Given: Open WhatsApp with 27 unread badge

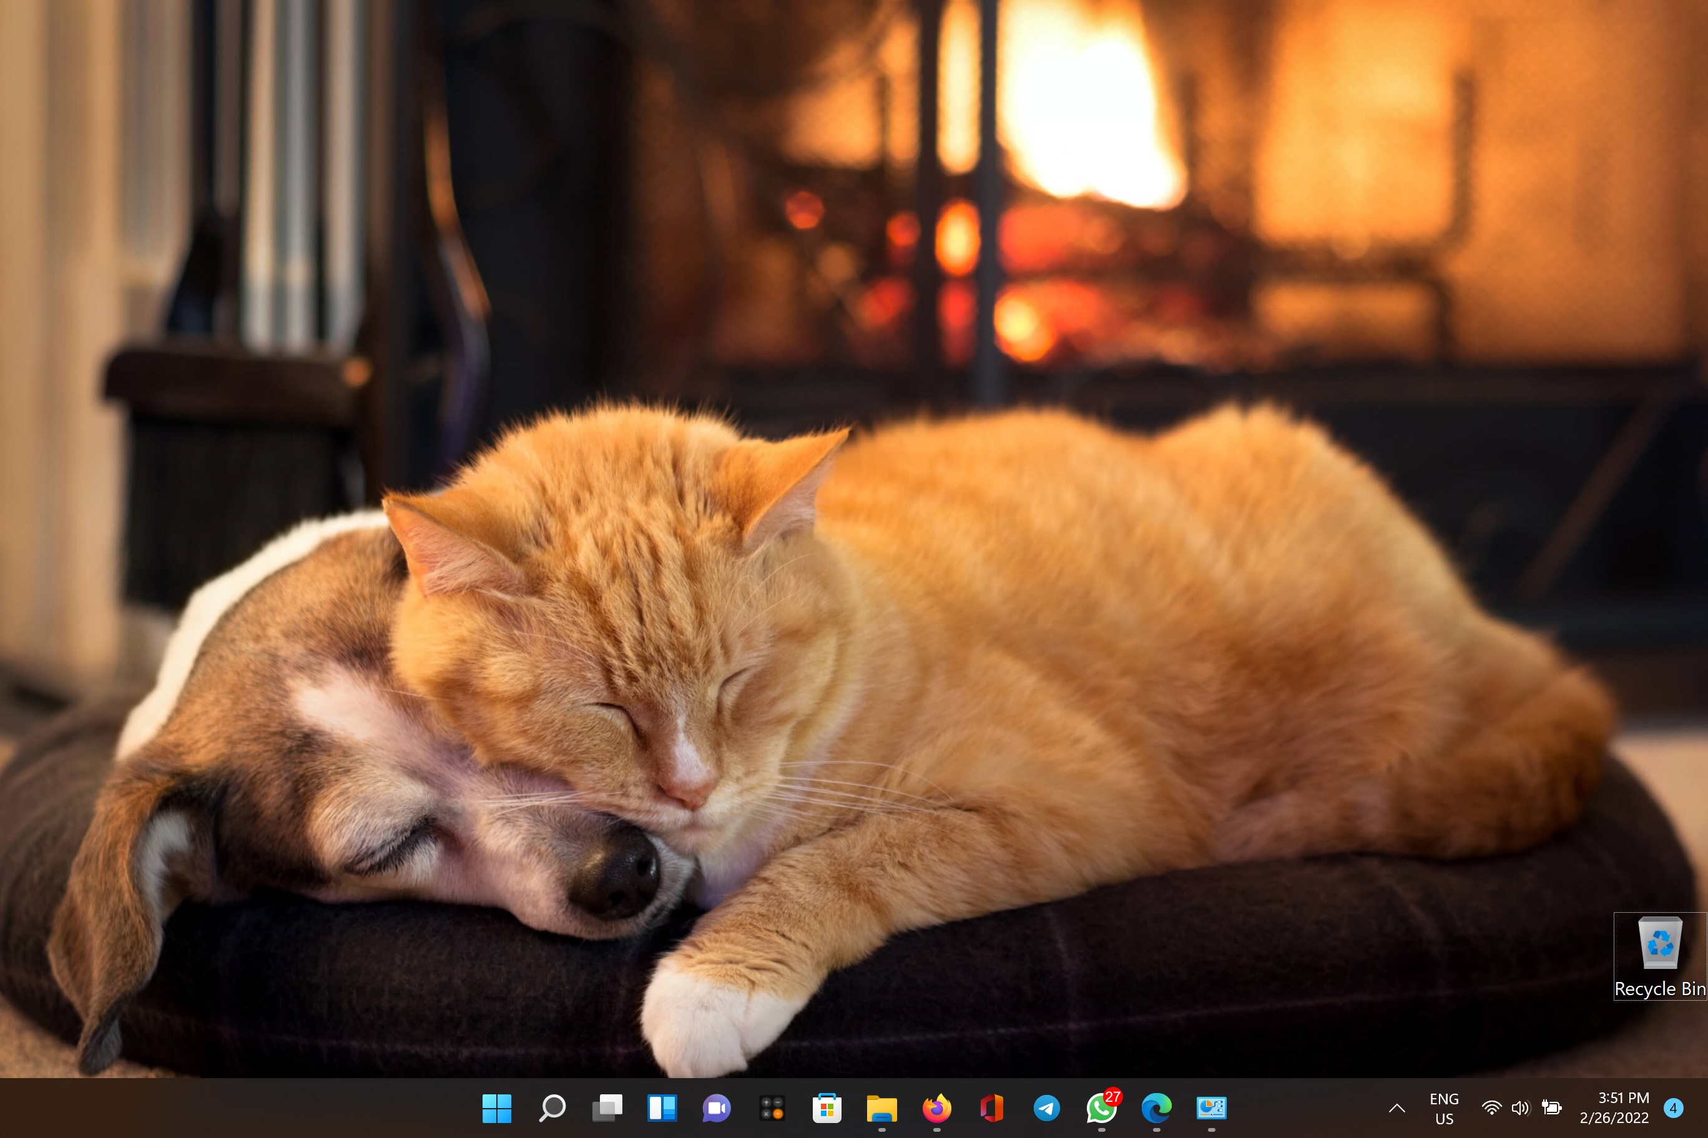Looking at the screenshot, I should click(x=1102, y=1108).
